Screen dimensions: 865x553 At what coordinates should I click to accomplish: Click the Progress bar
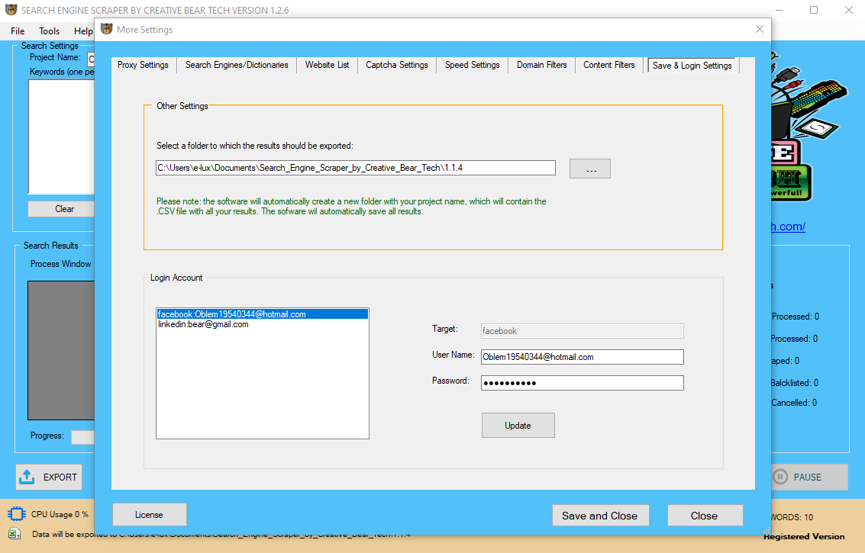point(82,436)
